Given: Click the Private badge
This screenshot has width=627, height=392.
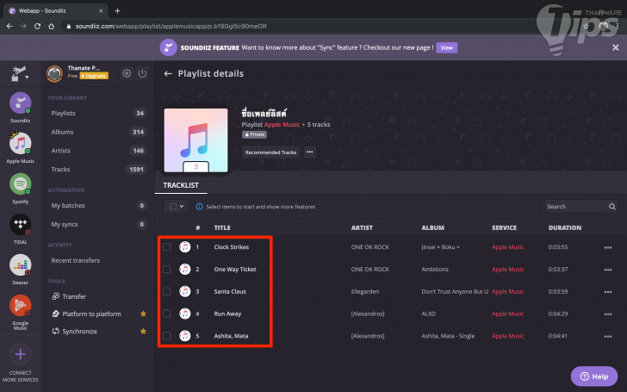Looking at the screenshot, I should (x=254, y=134).
